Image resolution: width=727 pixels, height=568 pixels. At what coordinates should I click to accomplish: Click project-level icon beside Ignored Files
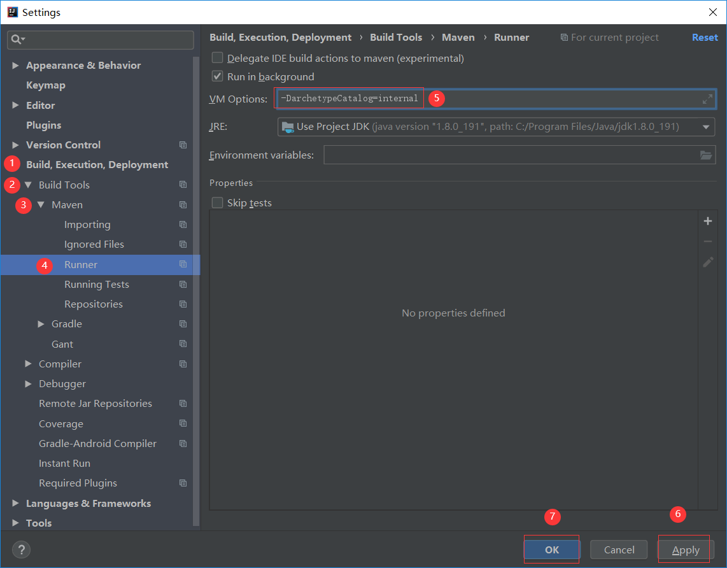click(x=183, y=245)
